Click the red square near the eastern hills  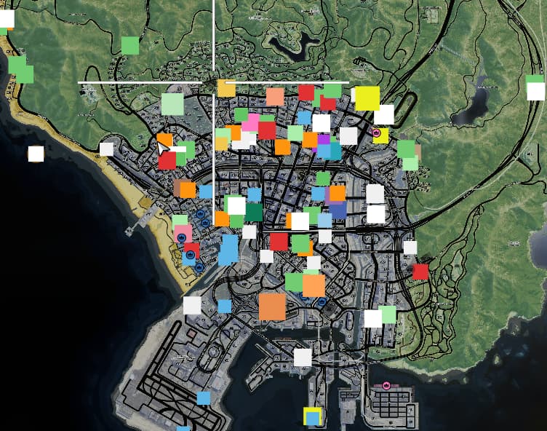(420, 272)
